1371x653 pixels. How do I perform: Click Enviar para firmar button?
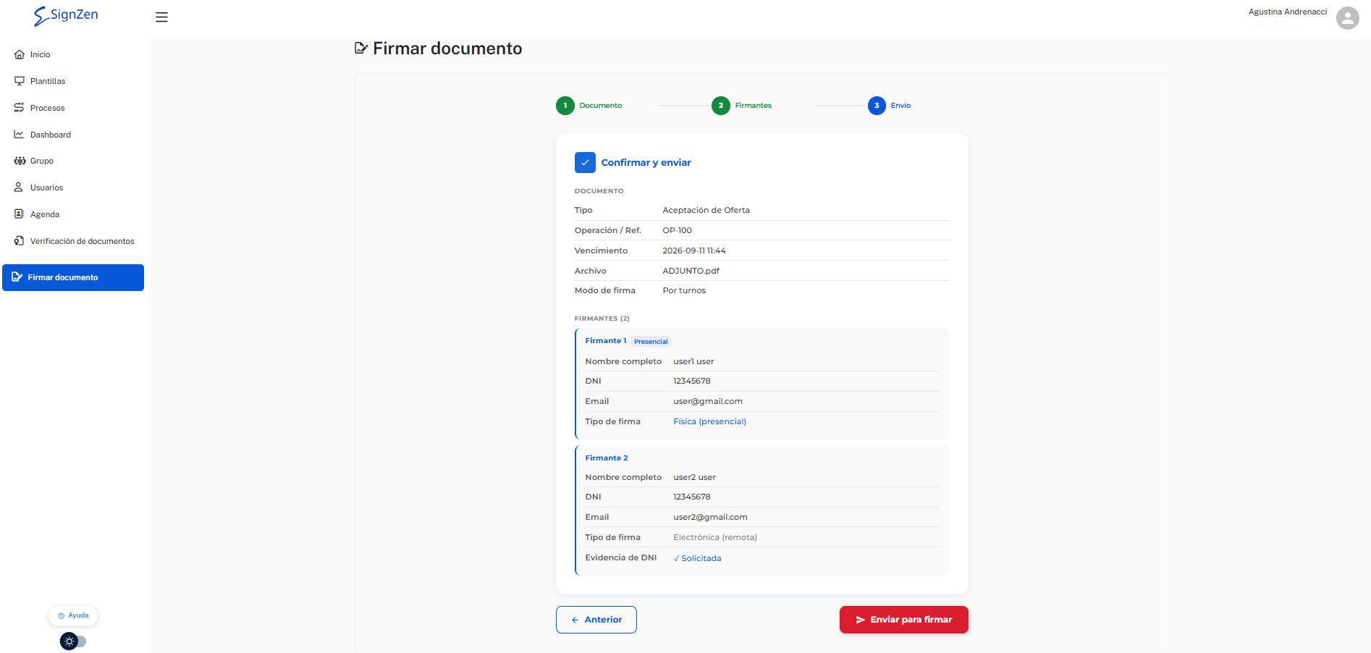click(x=904, y=620)
